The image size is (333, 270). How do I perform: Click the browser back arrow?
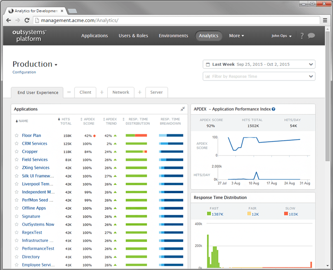pos(9,20)
